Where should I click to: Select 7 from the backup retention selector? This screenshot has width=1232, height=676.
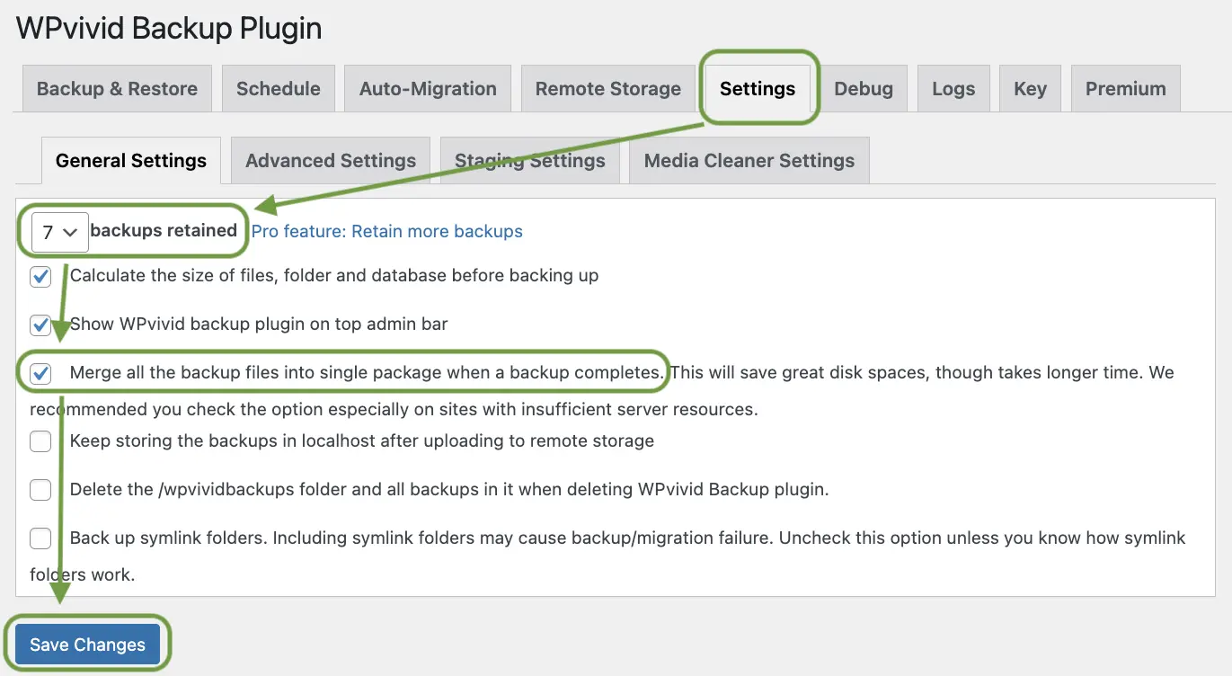[58, 231]
